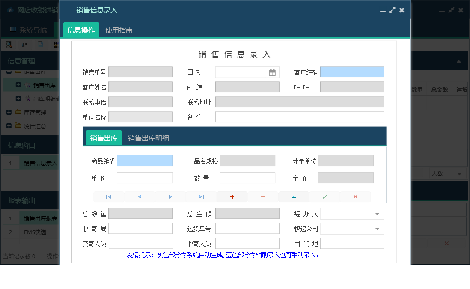Open the 快递公司 dropdown

pyautogui.click(x=377, y=228)
